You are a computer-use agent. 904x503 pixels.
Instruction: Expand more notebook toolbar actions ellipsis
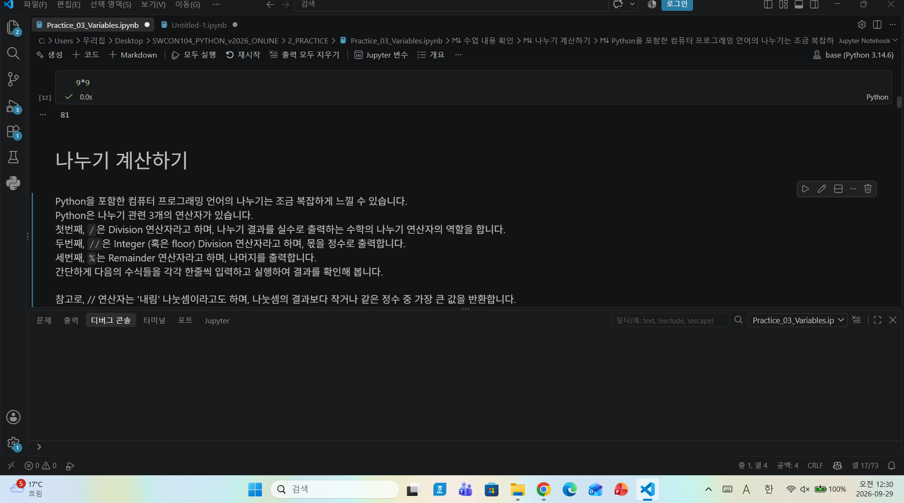458,55
